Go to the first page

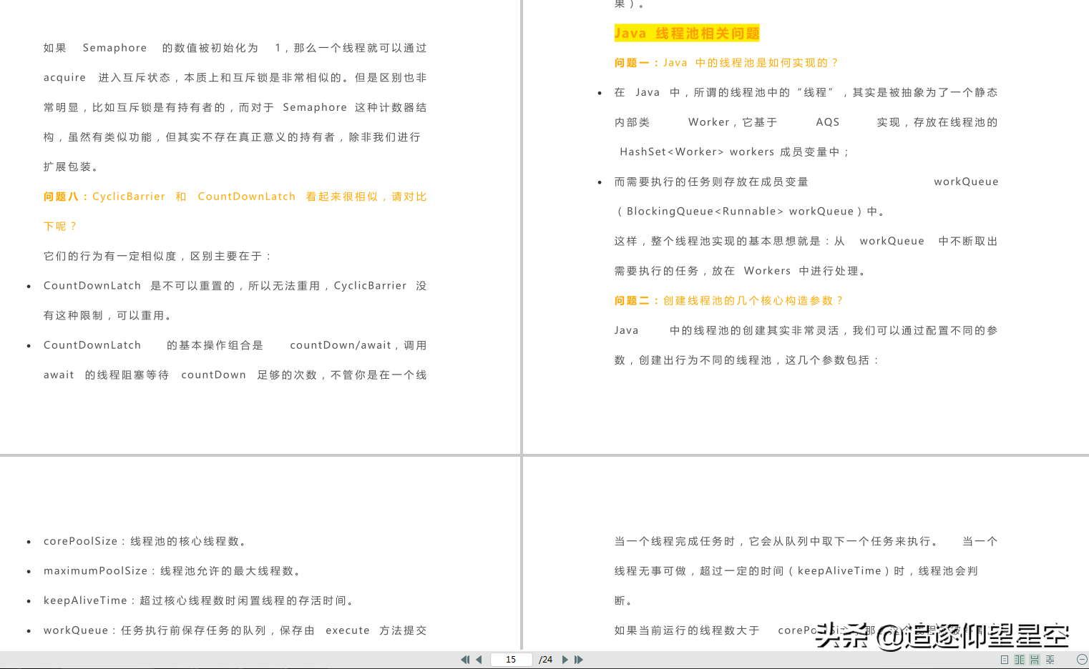tap(465, 660)
